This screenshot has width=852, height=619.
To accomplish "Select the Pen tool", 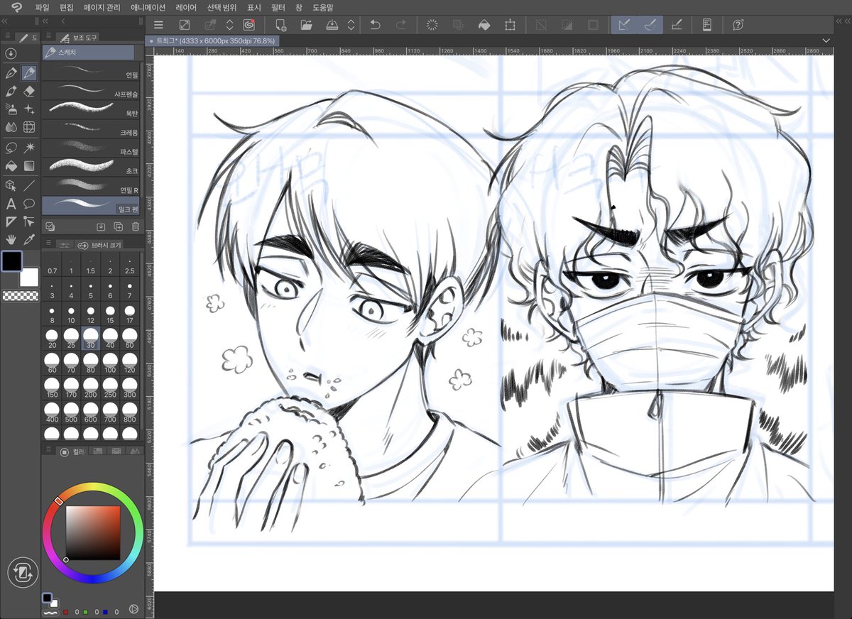I will click(11, 72).
